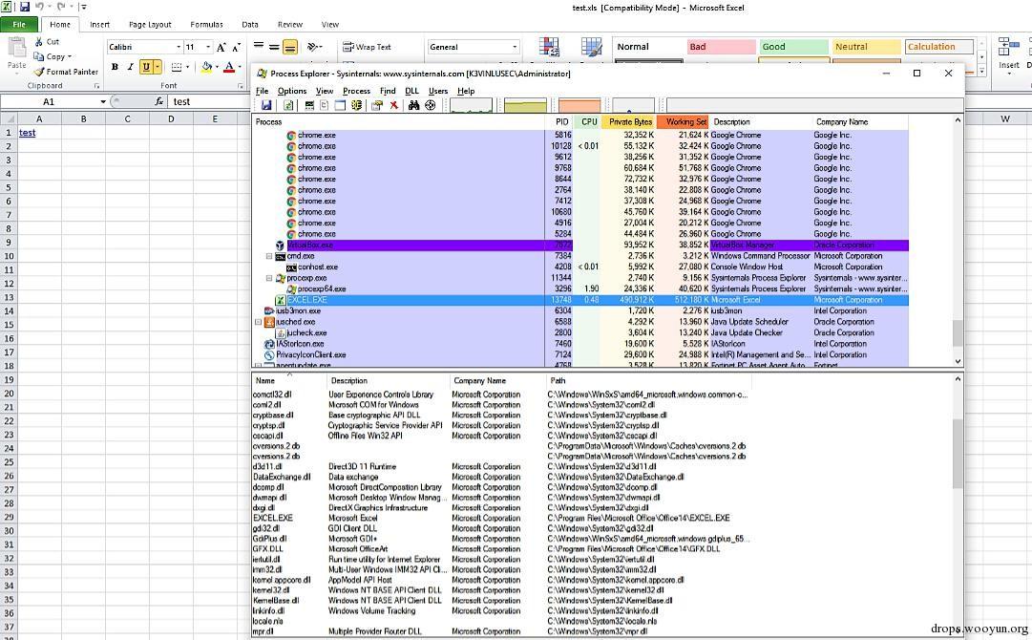Switch to the Formulas ribbon tab
This screenshot has width=1032, height=640.
pyautogui.click(x=206, y=25)
